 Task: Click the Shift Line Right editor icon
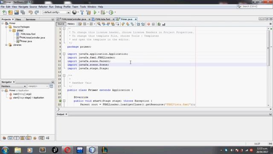coord(143,24)
